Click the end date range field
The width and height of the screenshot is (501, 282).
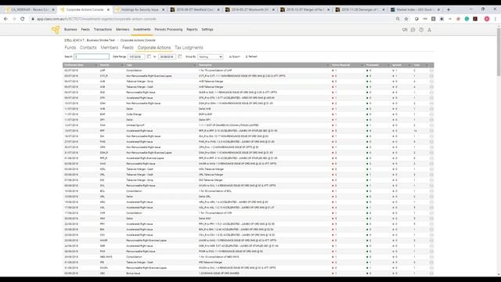tap(167, 56)
